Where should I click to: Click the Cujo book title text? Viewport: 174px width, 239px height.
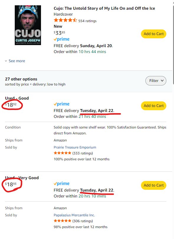[104, 8]
